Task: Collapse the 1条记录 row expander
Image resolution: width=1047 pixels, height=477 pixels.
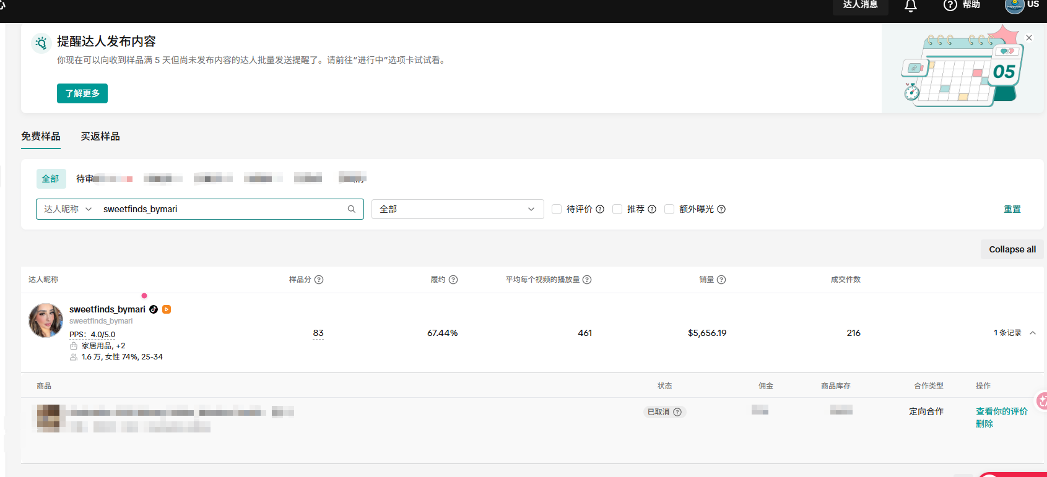Action: [x=1033, y=333]
